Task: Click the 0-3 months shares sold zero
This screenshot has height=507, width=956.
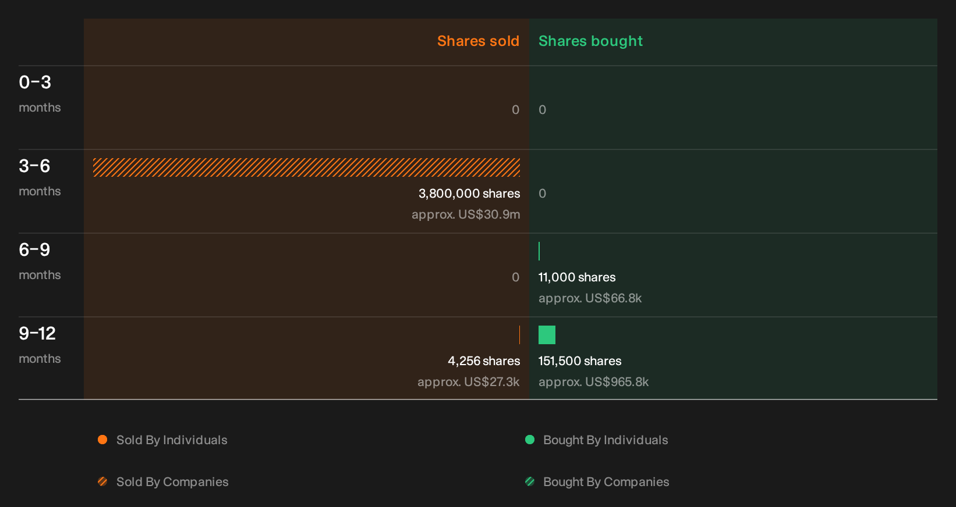Action: tap(515, 110)
